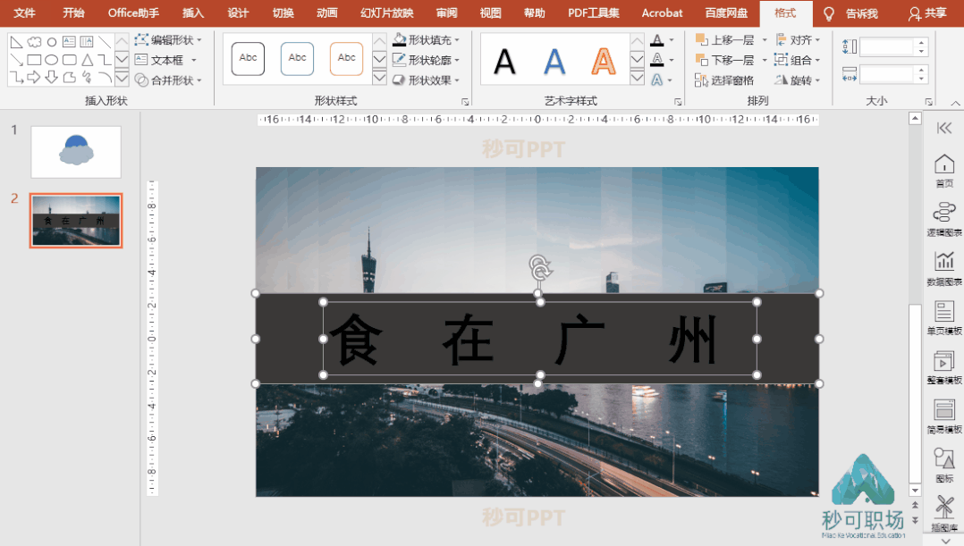Open 数据图表 data chart sidebar icon
Screen dimensions: 964x546
point(943,265)
